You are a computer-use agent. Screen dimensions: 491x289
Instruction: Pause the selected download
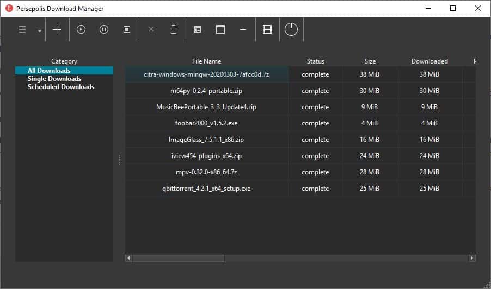coord(104,29)
